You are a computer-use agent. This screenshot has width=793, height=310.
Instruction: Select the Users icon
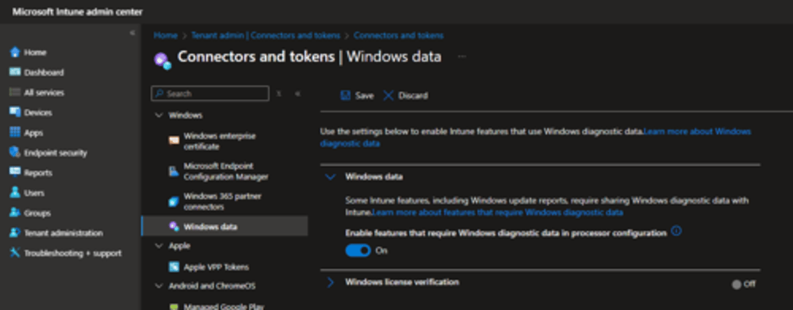[x=15, y=192]
